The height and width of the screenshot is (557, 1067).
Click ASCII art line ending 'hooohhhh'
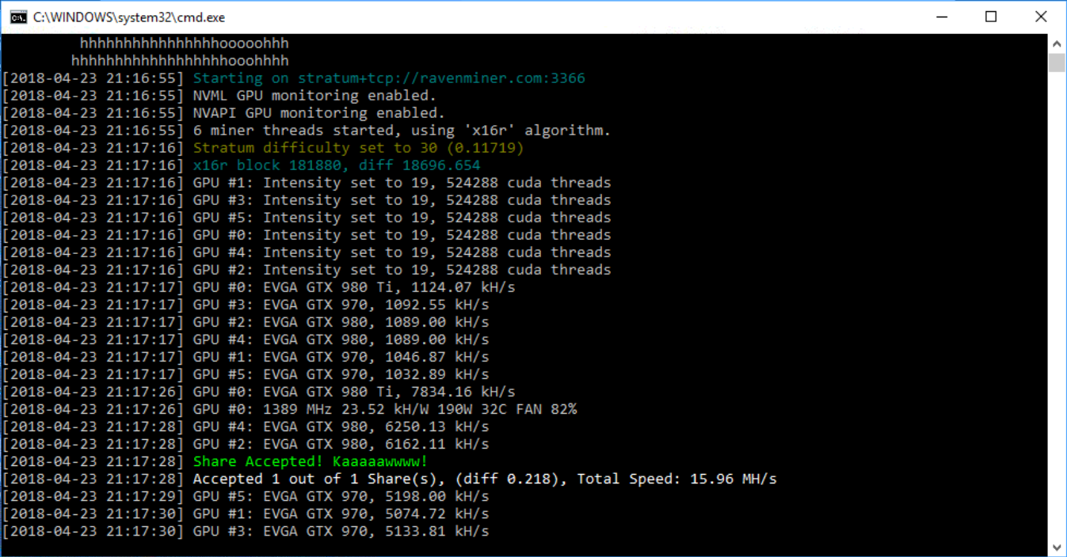click(181, 61)
